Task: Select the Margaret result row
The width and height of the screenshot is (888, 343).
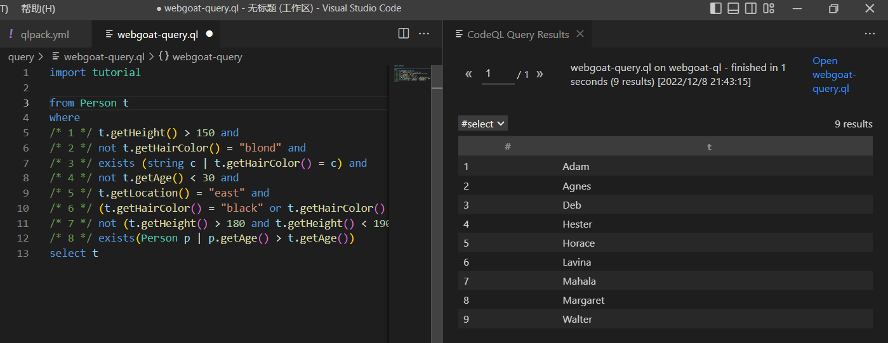Action: click(x=665, y=300)
